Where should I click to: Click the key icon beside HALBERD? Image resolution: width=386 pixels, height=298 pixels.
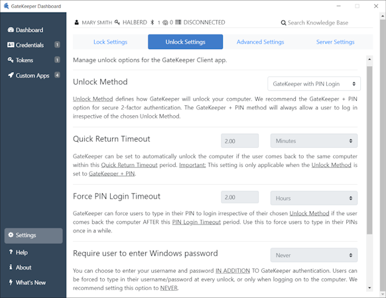click(117, 23)
